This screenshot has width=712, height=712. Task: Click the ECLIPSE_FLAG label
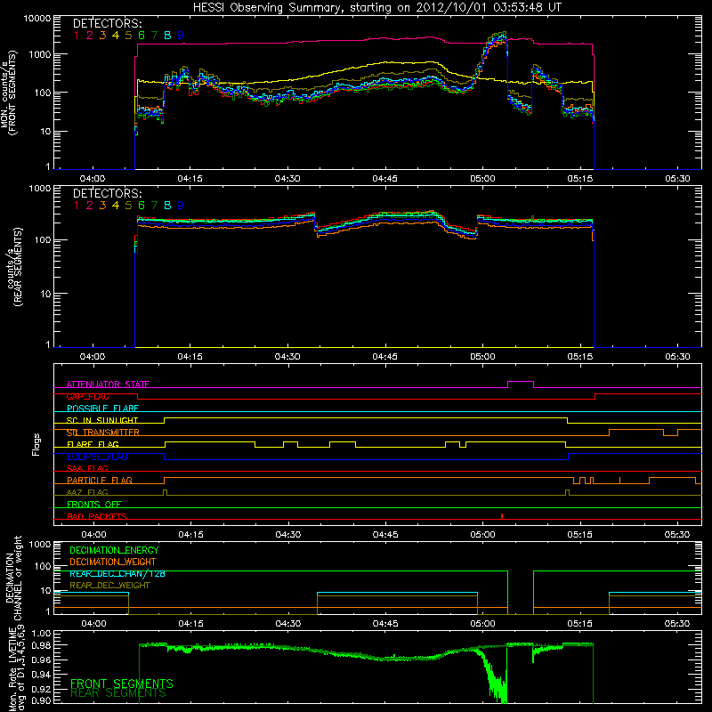[x=97, y=457]
